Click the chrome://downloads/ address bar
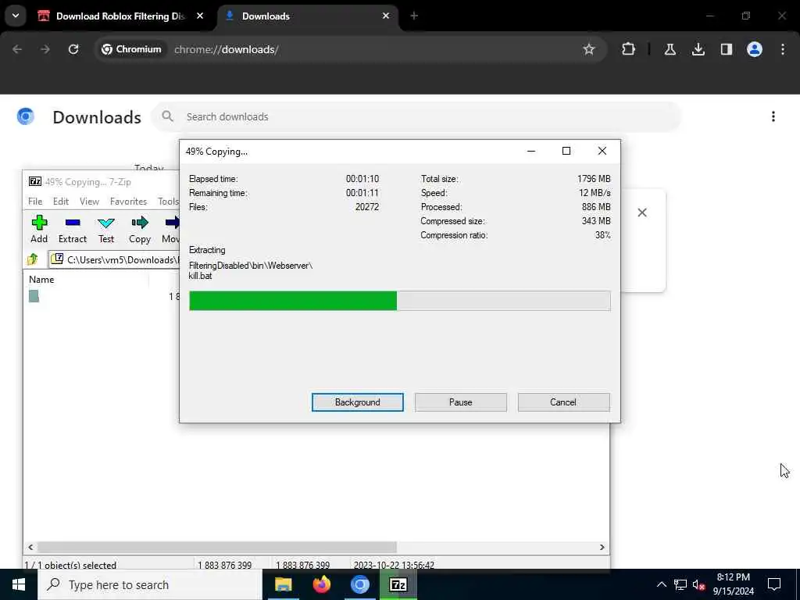 tap(350, 49)
